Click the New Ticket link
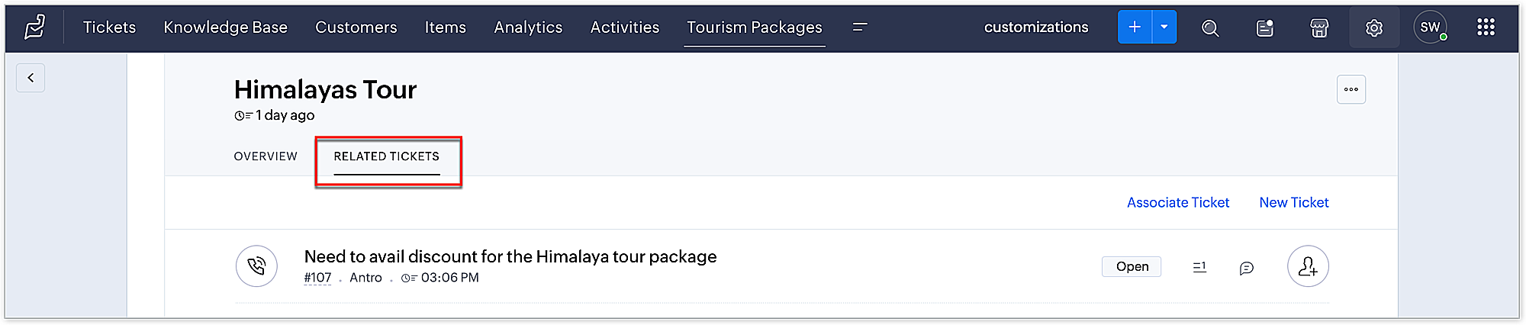This screenshot has width=1526, height=325. (x=1294, y=202)
